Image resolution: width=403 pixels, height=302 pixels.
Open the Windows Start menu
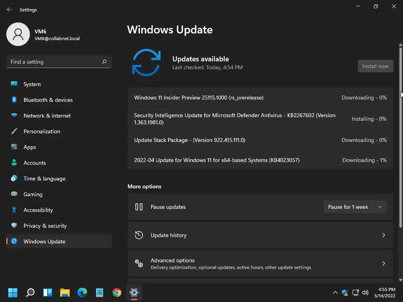point(13,293)
